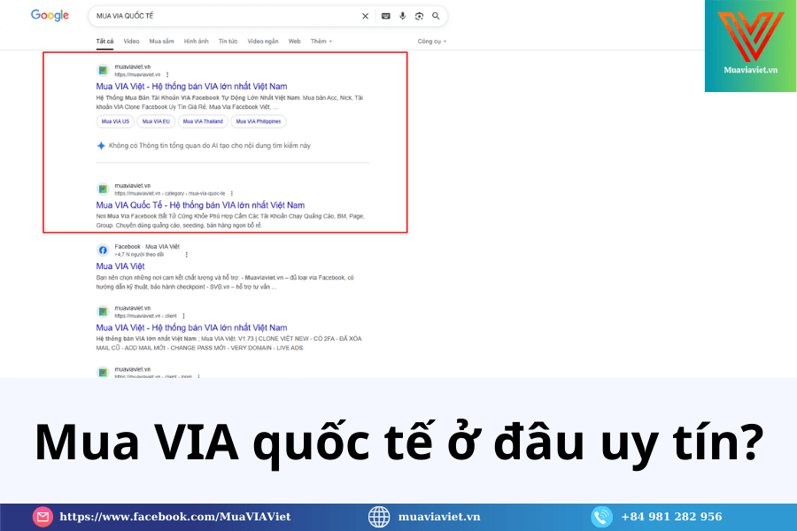The image size is (797, 531).
Task: Click the AI overview unavailable message
Action: coord(209,146)
